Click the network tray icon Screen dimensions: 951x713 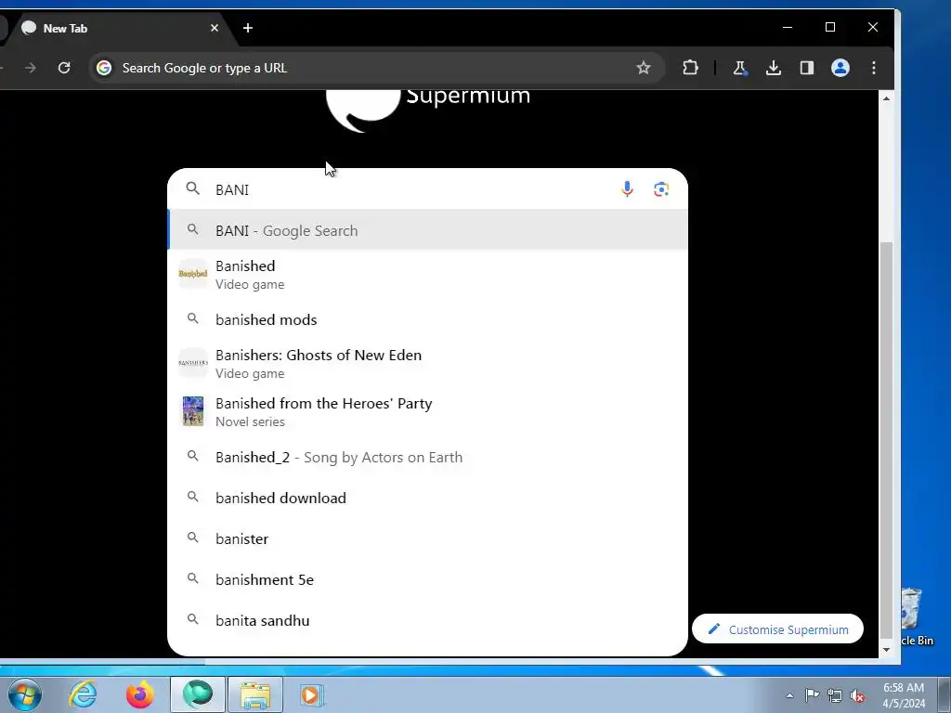[x=835, y=695]
